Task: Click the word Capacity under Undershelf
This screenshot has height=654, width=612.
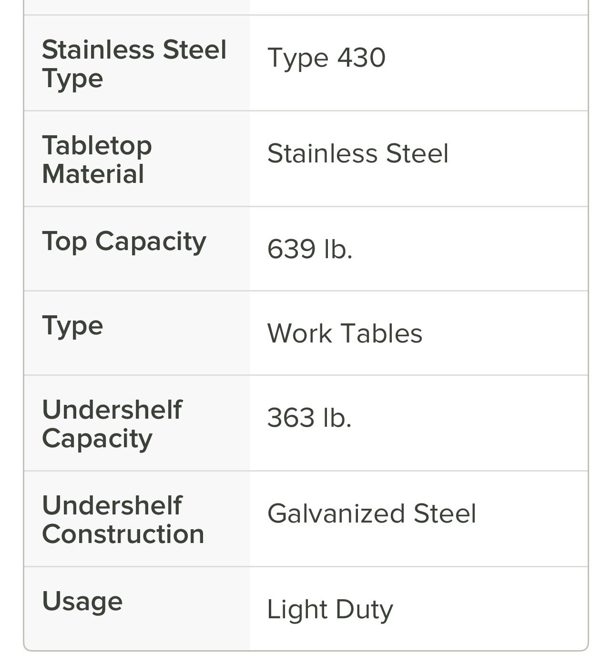Action: (x=97, y=439)
